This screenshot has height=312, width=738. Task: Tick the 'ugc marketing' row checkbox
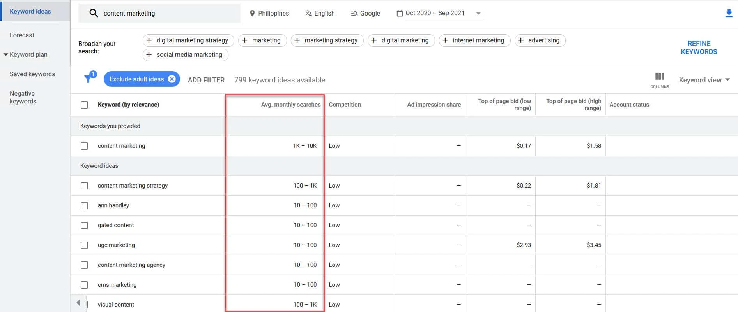coord(84,245)
